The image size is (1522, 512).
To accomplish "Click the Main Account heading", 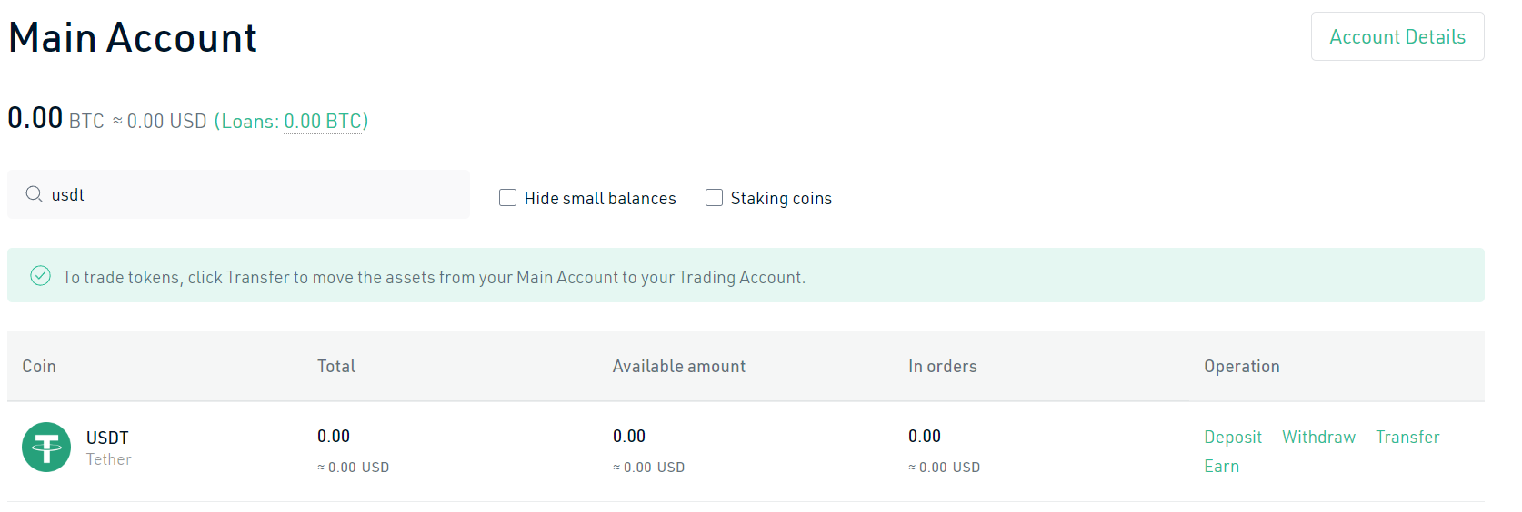I will (133, 37).
